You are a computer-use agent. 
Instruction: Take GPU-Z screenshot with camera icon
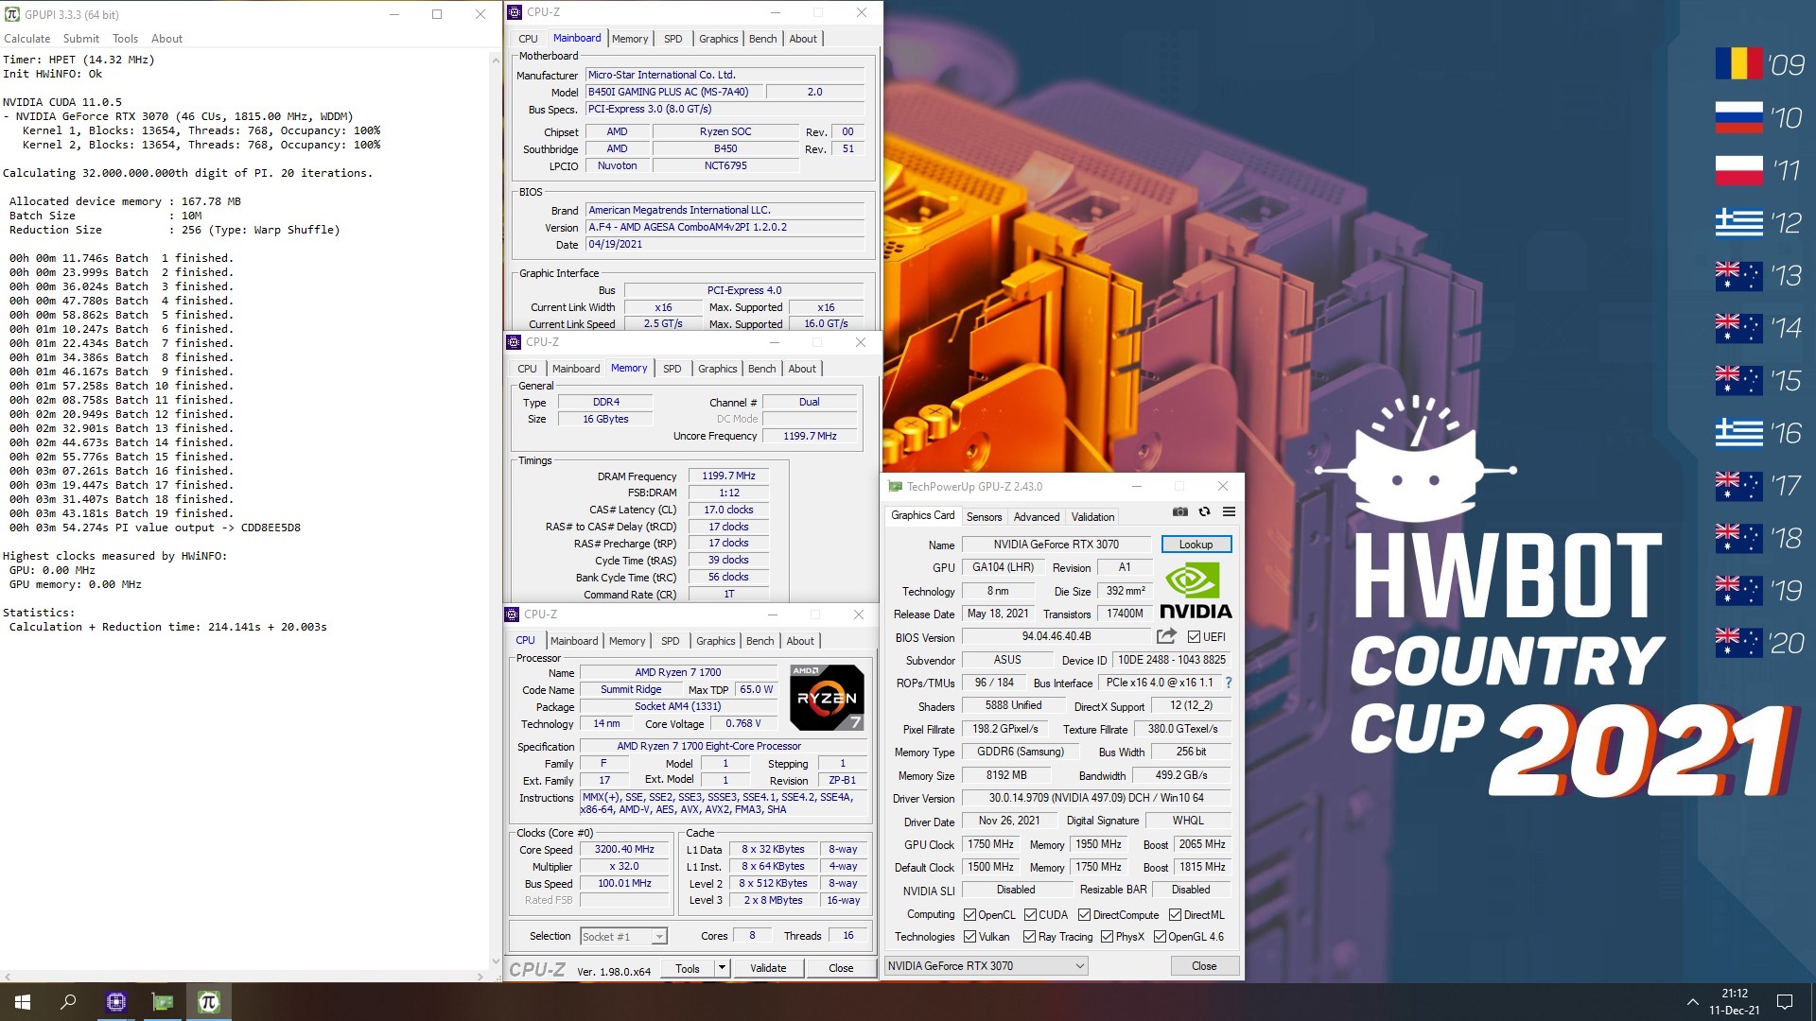[1179, 511]
